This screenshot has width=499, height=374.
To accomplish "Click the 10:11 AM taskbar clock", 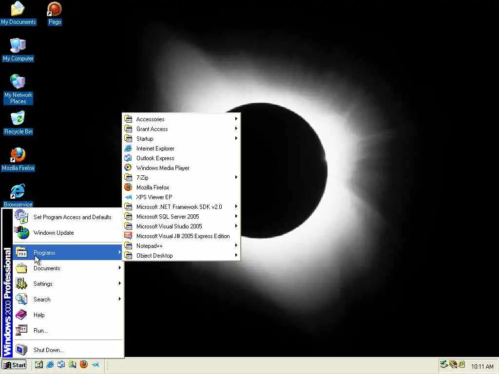I will tap(482, 367).
